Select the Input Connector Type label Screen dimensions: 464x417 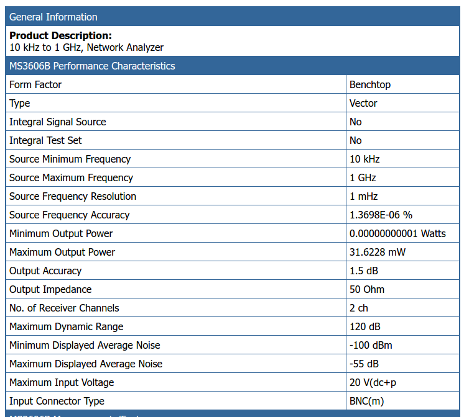coord(57,401)
